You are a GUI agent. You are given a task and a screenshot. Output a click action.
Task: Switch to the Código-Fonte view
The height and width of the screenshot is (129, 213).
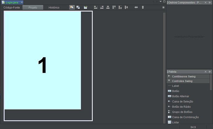coord(12,8)
